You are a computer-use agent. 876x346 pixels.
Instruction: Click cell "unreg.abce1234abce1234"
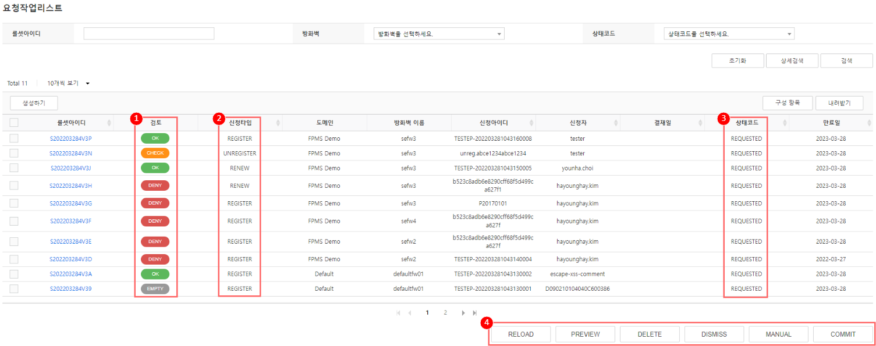(493, 154)
